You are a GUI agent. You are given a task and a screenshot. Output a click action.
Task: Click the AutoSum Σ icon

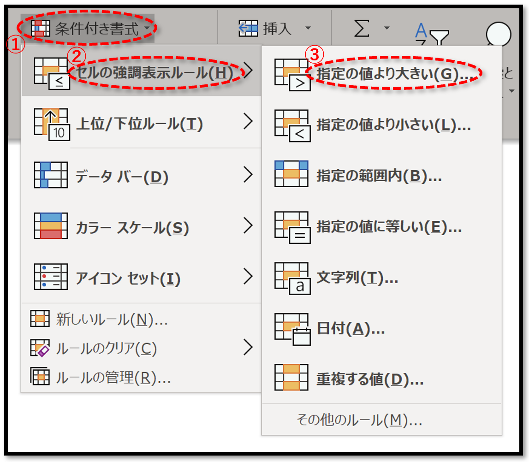[363, 29]
